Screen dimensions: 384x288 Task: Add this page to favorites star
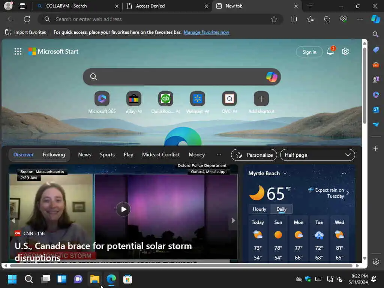pyautogui.click(x=274, y=19)
